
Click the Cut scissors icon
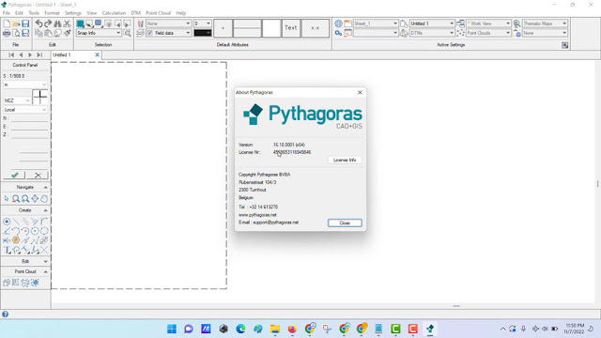[67, 23]
